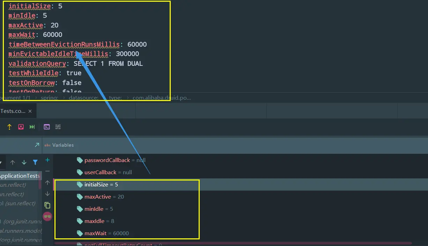Viewport: 428px width, 246px height.
Task: Select the 'al.runners.model' stack frame
Action: coord(21,231)
